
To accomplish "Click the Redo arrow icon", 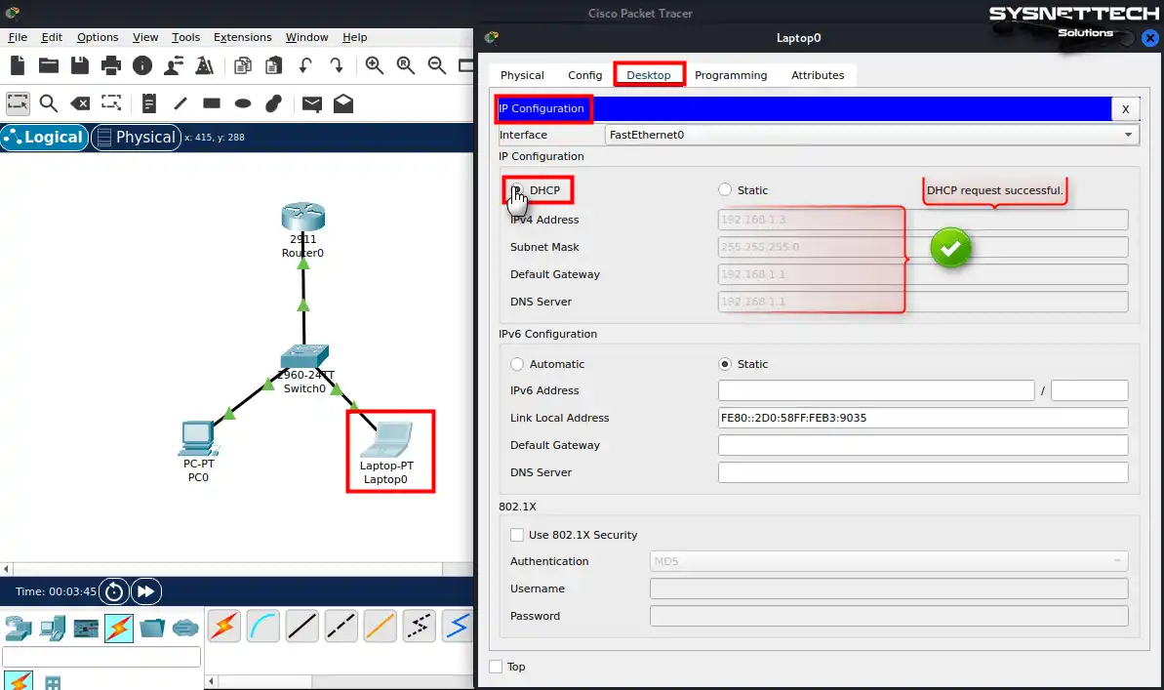I will point(337,65).
